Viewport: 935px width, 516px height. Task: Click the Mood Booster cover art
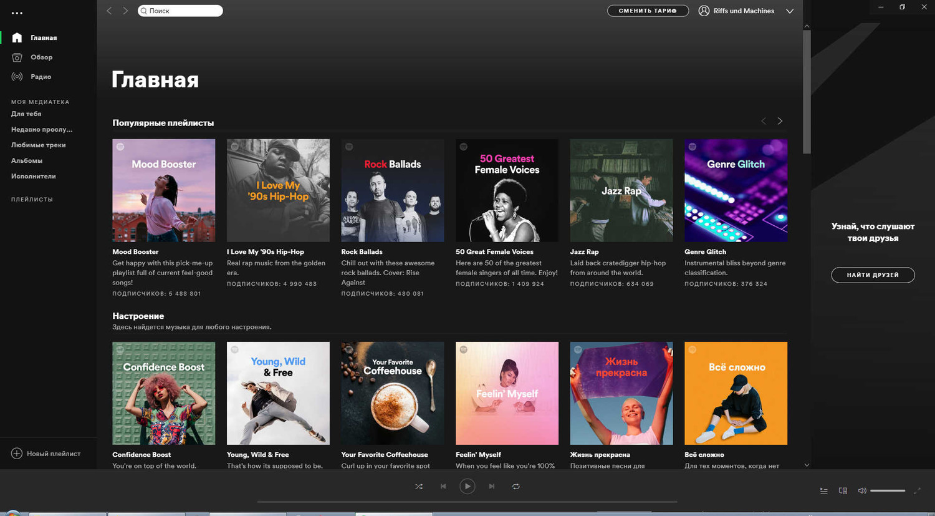point(164,190)
